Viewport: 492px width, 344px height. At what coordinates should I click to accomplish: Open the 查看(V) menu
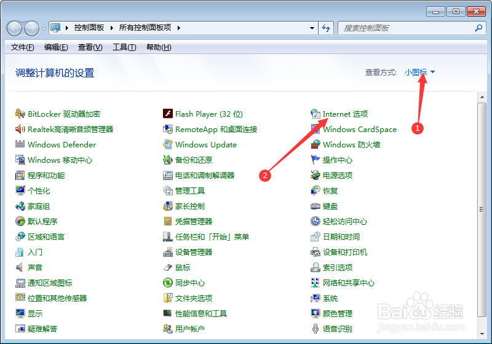tap(90, 47)
